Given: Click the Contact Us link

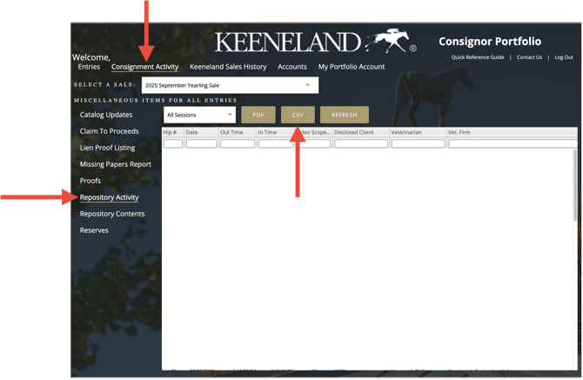Looking at the screenshot, I should point(529,57).
